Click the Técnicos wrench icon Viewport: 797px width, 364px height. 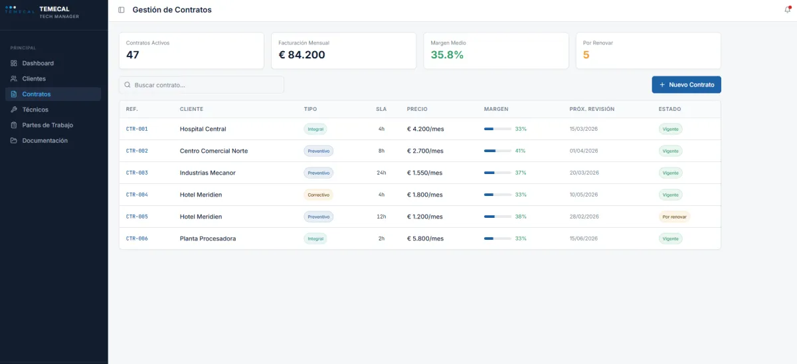tap(14, 110)
